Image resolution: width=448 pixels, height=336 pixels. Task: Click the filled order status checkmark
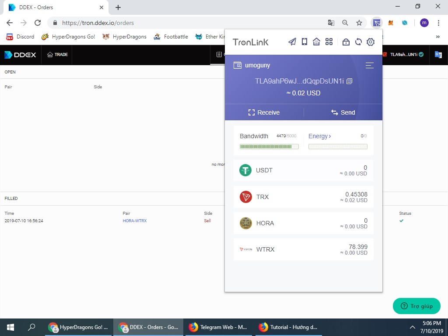point(402,220)
